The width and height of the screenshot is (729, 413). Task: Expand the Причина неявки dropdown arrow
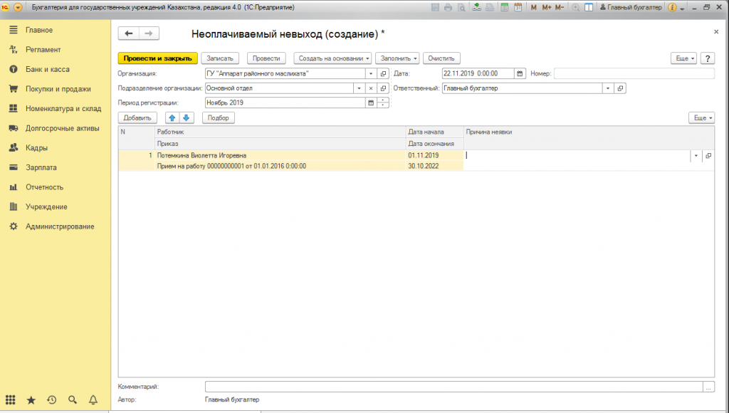[695, 155]
